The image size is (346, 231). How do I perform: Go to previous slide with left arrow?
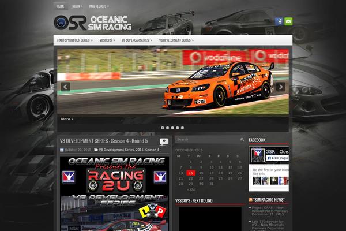click(65, 87)
